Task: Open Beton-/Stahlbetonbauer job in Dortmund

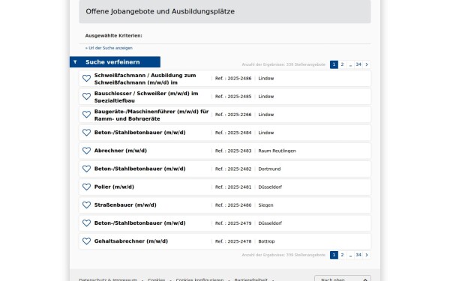Action: pyautogui.click(x=139, y=169)
